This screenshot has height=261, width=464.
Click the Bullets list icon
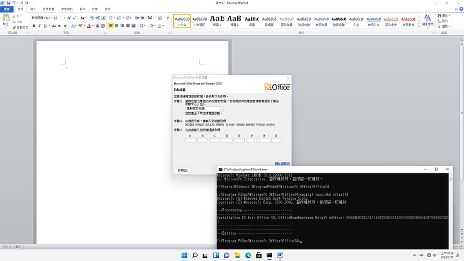111,18
